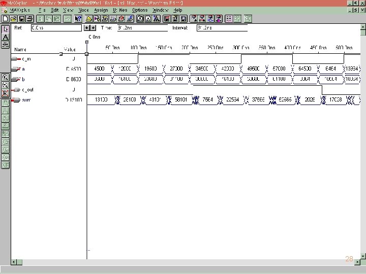Click the 13100 value in sum waveform
366x274 pixels.
(x=101, y=99)
